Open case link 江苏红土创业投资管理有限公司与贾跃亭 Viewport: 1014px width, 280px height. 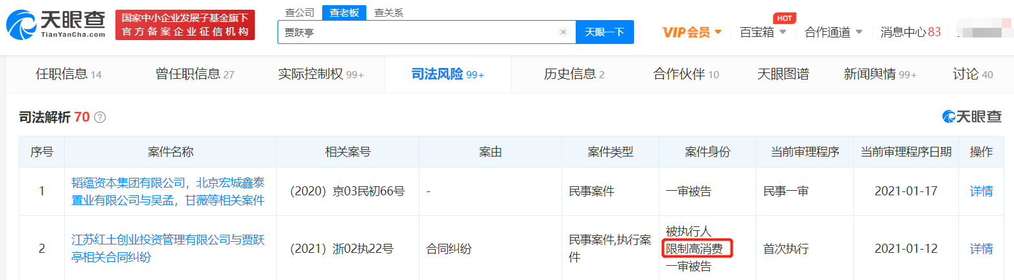click(x=168, y=248)
